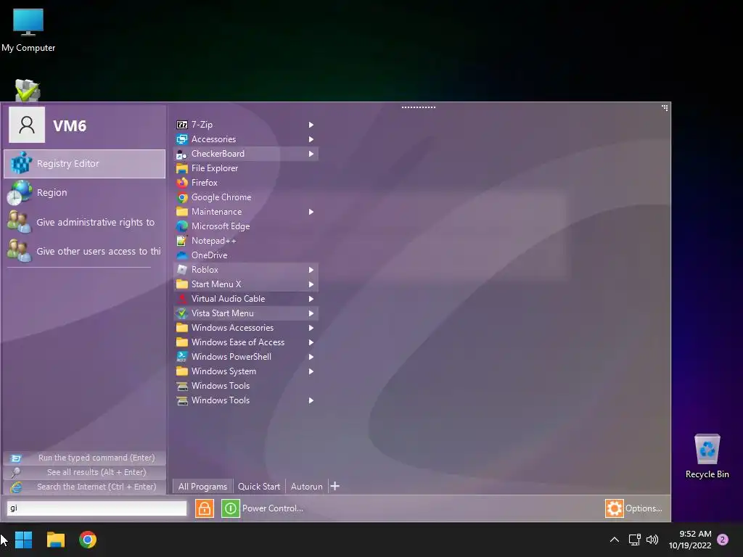
Task: Open the 7-Zip program icon
Action: [x=182, y=125]
